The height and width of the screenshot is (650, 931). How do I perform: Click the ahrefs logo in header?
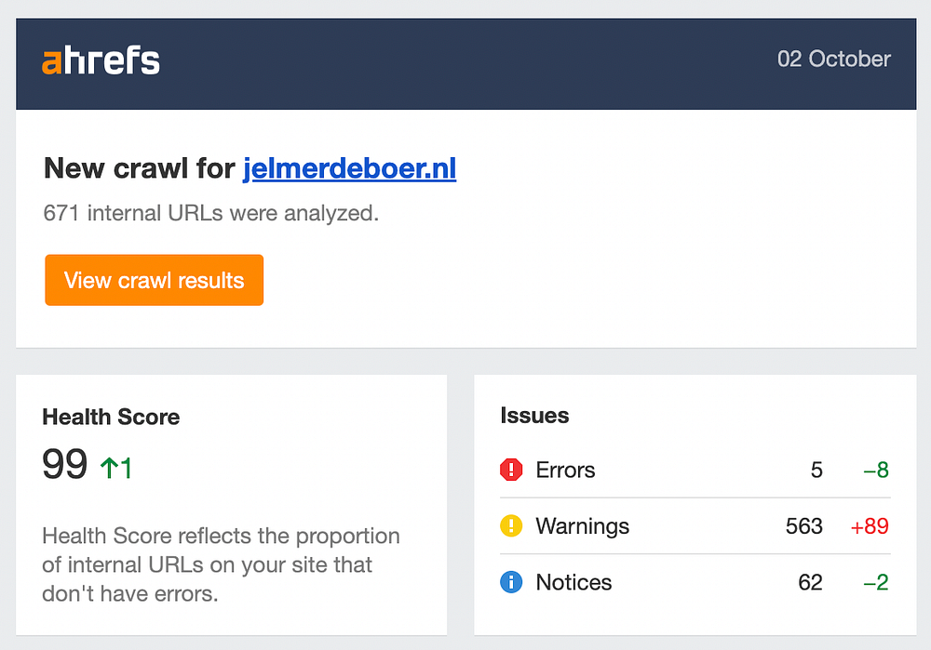(101, 61)
